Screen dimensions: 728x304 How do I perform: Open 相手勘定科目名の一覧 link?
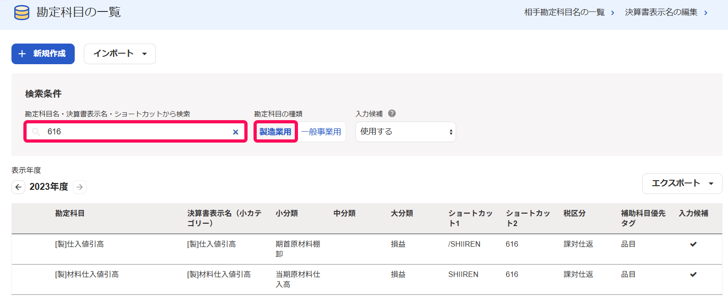[564, 12]
